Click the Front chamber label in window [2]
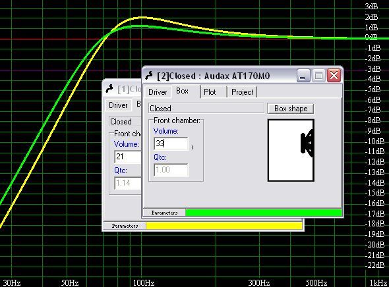Viewport: 389px width, 287px height. coord(177,120)
